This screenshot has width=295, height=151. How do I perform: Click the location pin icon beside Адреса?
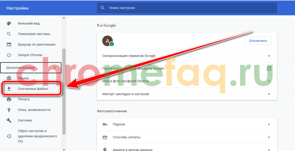105,150
